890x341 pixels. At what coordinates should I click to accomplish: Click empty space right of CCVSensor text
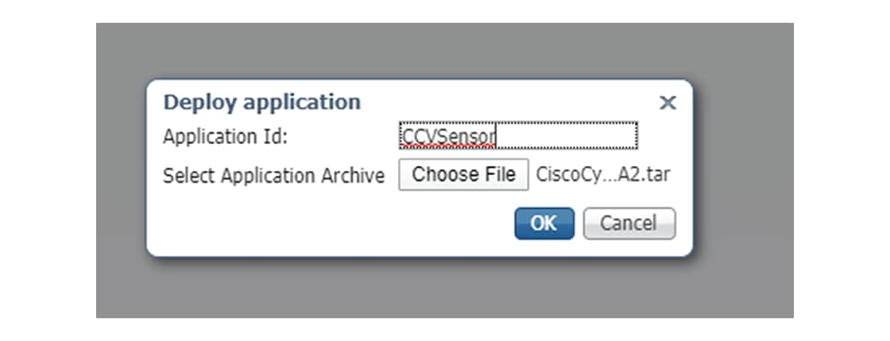[x=566, y=136]
